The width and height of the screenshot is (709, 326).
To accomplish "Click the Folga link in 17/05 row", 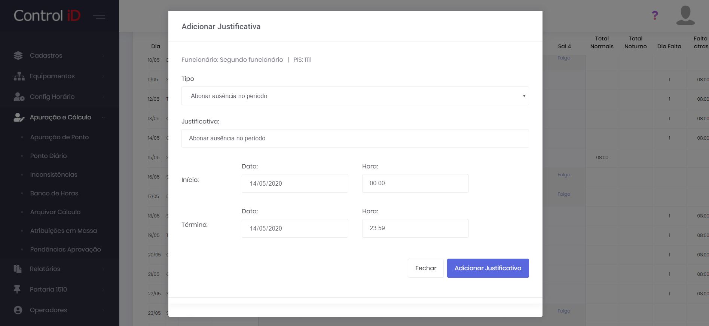I will [x=564, y=194].
